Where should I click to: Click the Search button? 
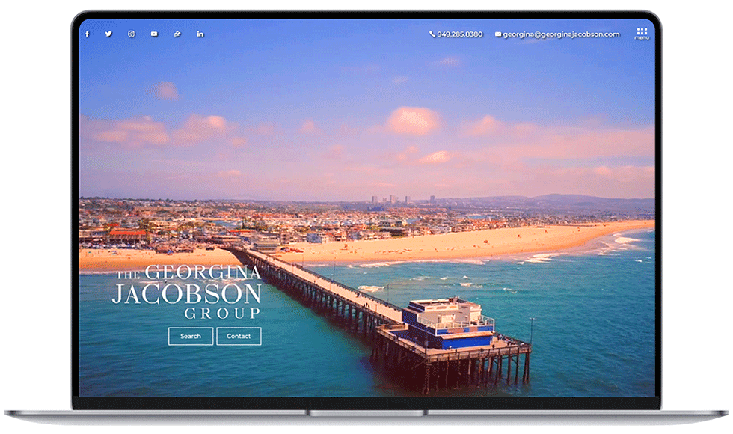tap(191, 336)
